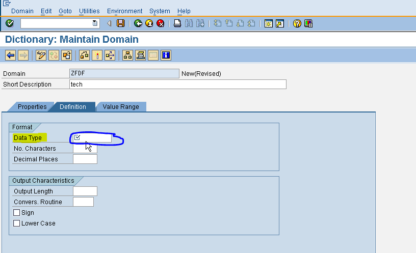Click the No. Characters input field
Image resolution: width=416 pixels, height=253 pixels.
coord(85,148)
